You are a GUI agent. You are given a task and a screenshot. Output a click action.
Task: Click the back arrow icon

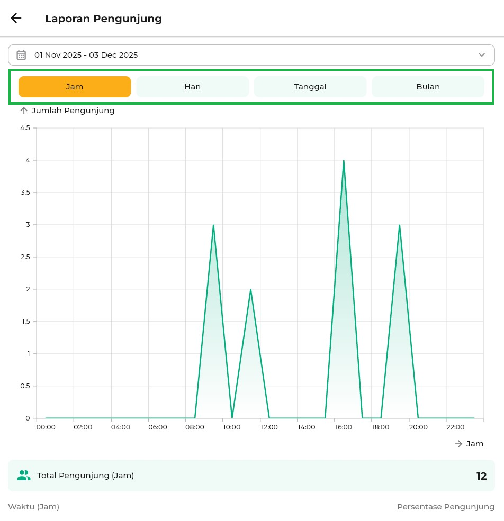tap(16, 18)
